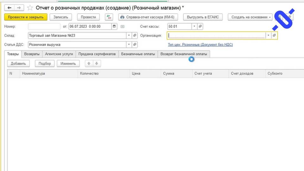Click the back navigation arrow
Screen dimensions: 304x171
(9, 8)
